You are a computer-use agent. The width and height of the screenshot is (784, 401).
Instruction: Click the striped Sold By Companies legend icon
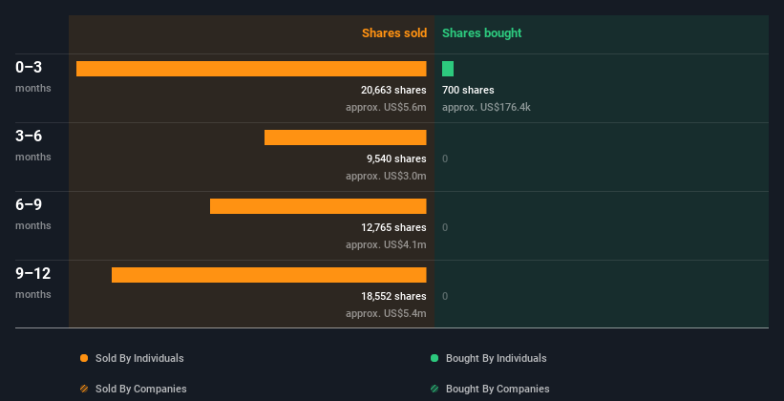click(84, 389)
